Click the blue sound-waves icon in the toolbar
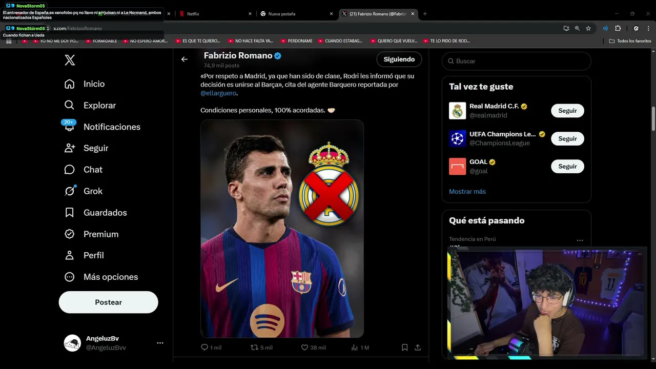 click(605, 29)
